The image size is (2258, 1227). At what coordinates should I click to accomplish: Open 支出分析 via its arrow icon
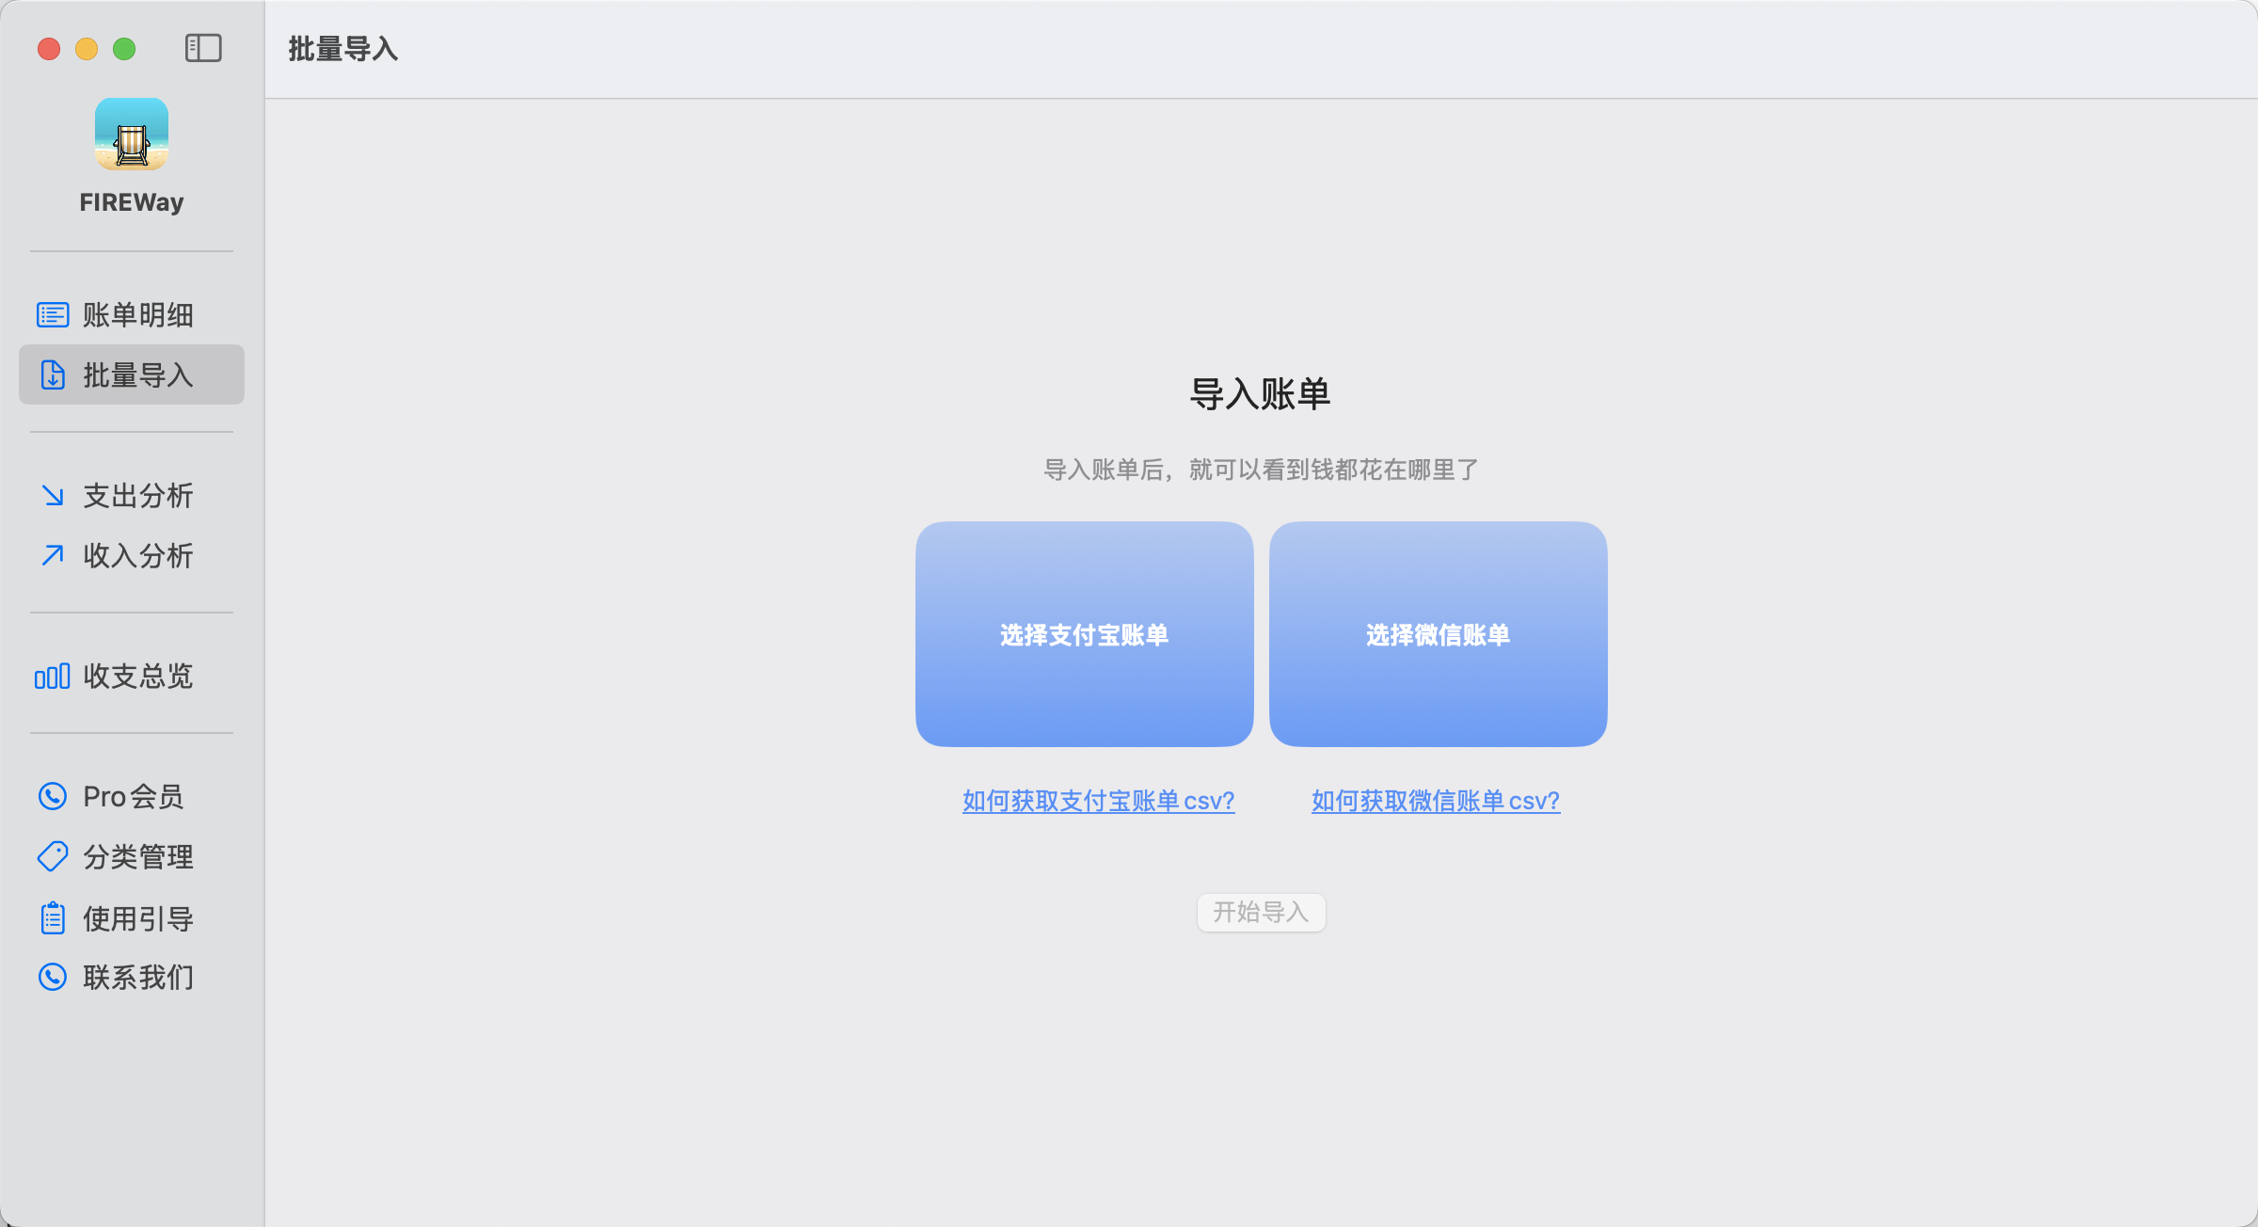(53, 496)
